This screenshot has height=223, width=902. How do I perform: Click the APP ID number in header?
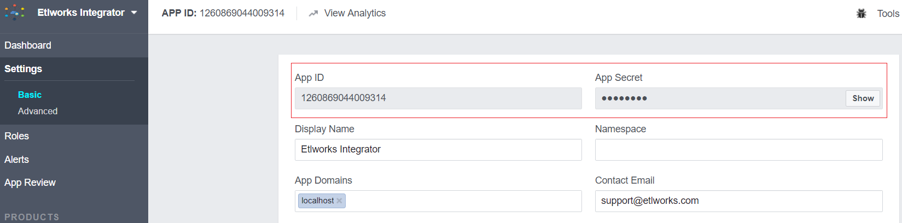(242, 13)
